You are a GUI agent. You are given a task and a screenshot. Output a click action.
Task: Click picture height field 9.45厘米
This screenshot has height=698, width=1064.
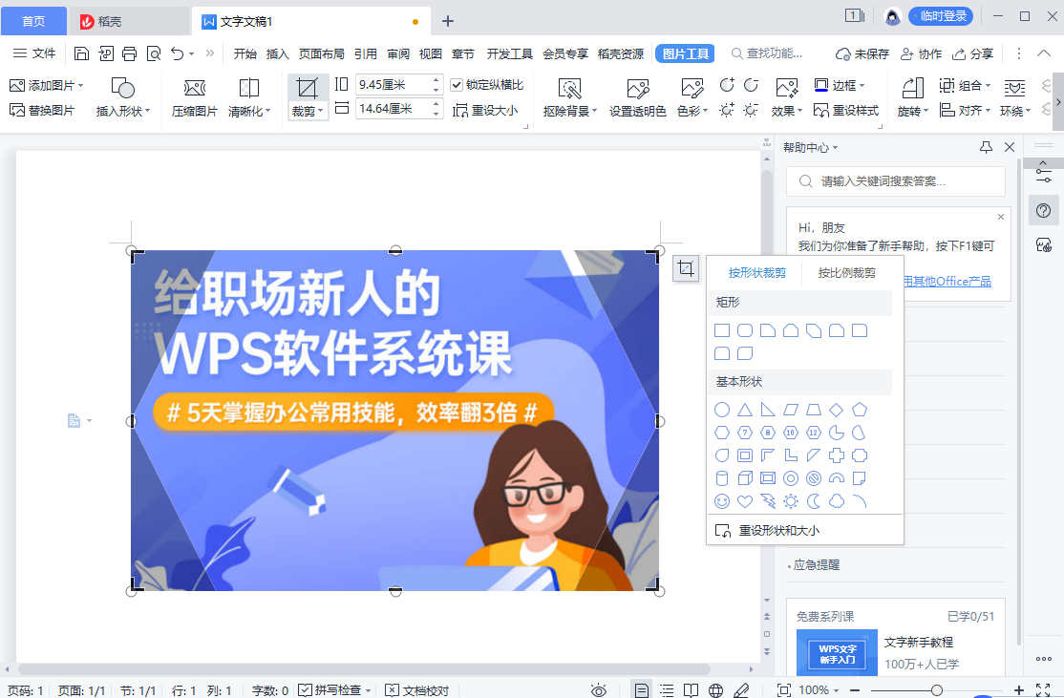tap(399, 85)
